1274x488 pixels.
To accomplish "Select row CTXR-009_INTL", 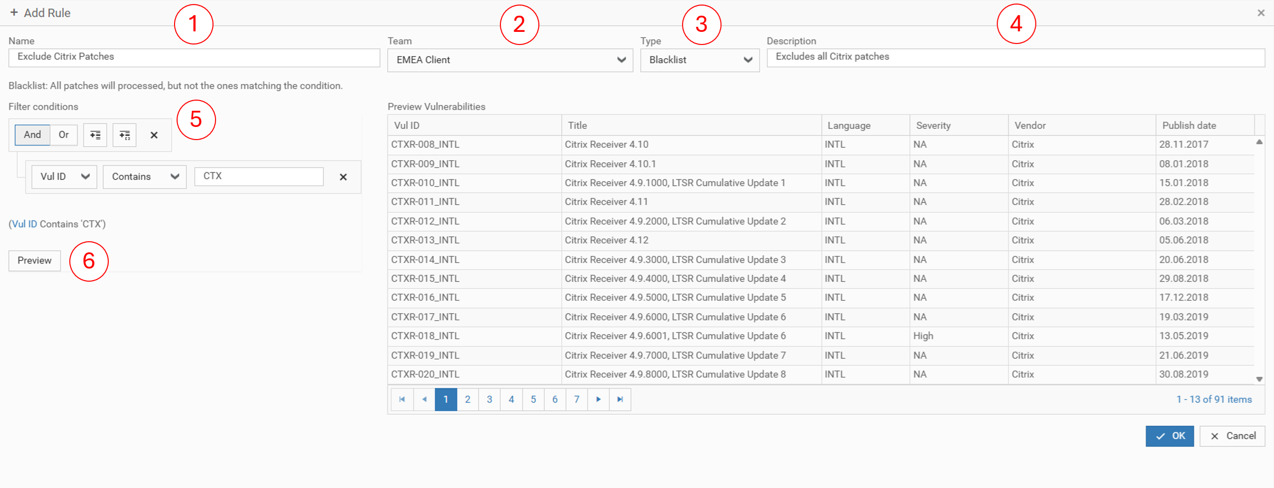I will 821,164.
